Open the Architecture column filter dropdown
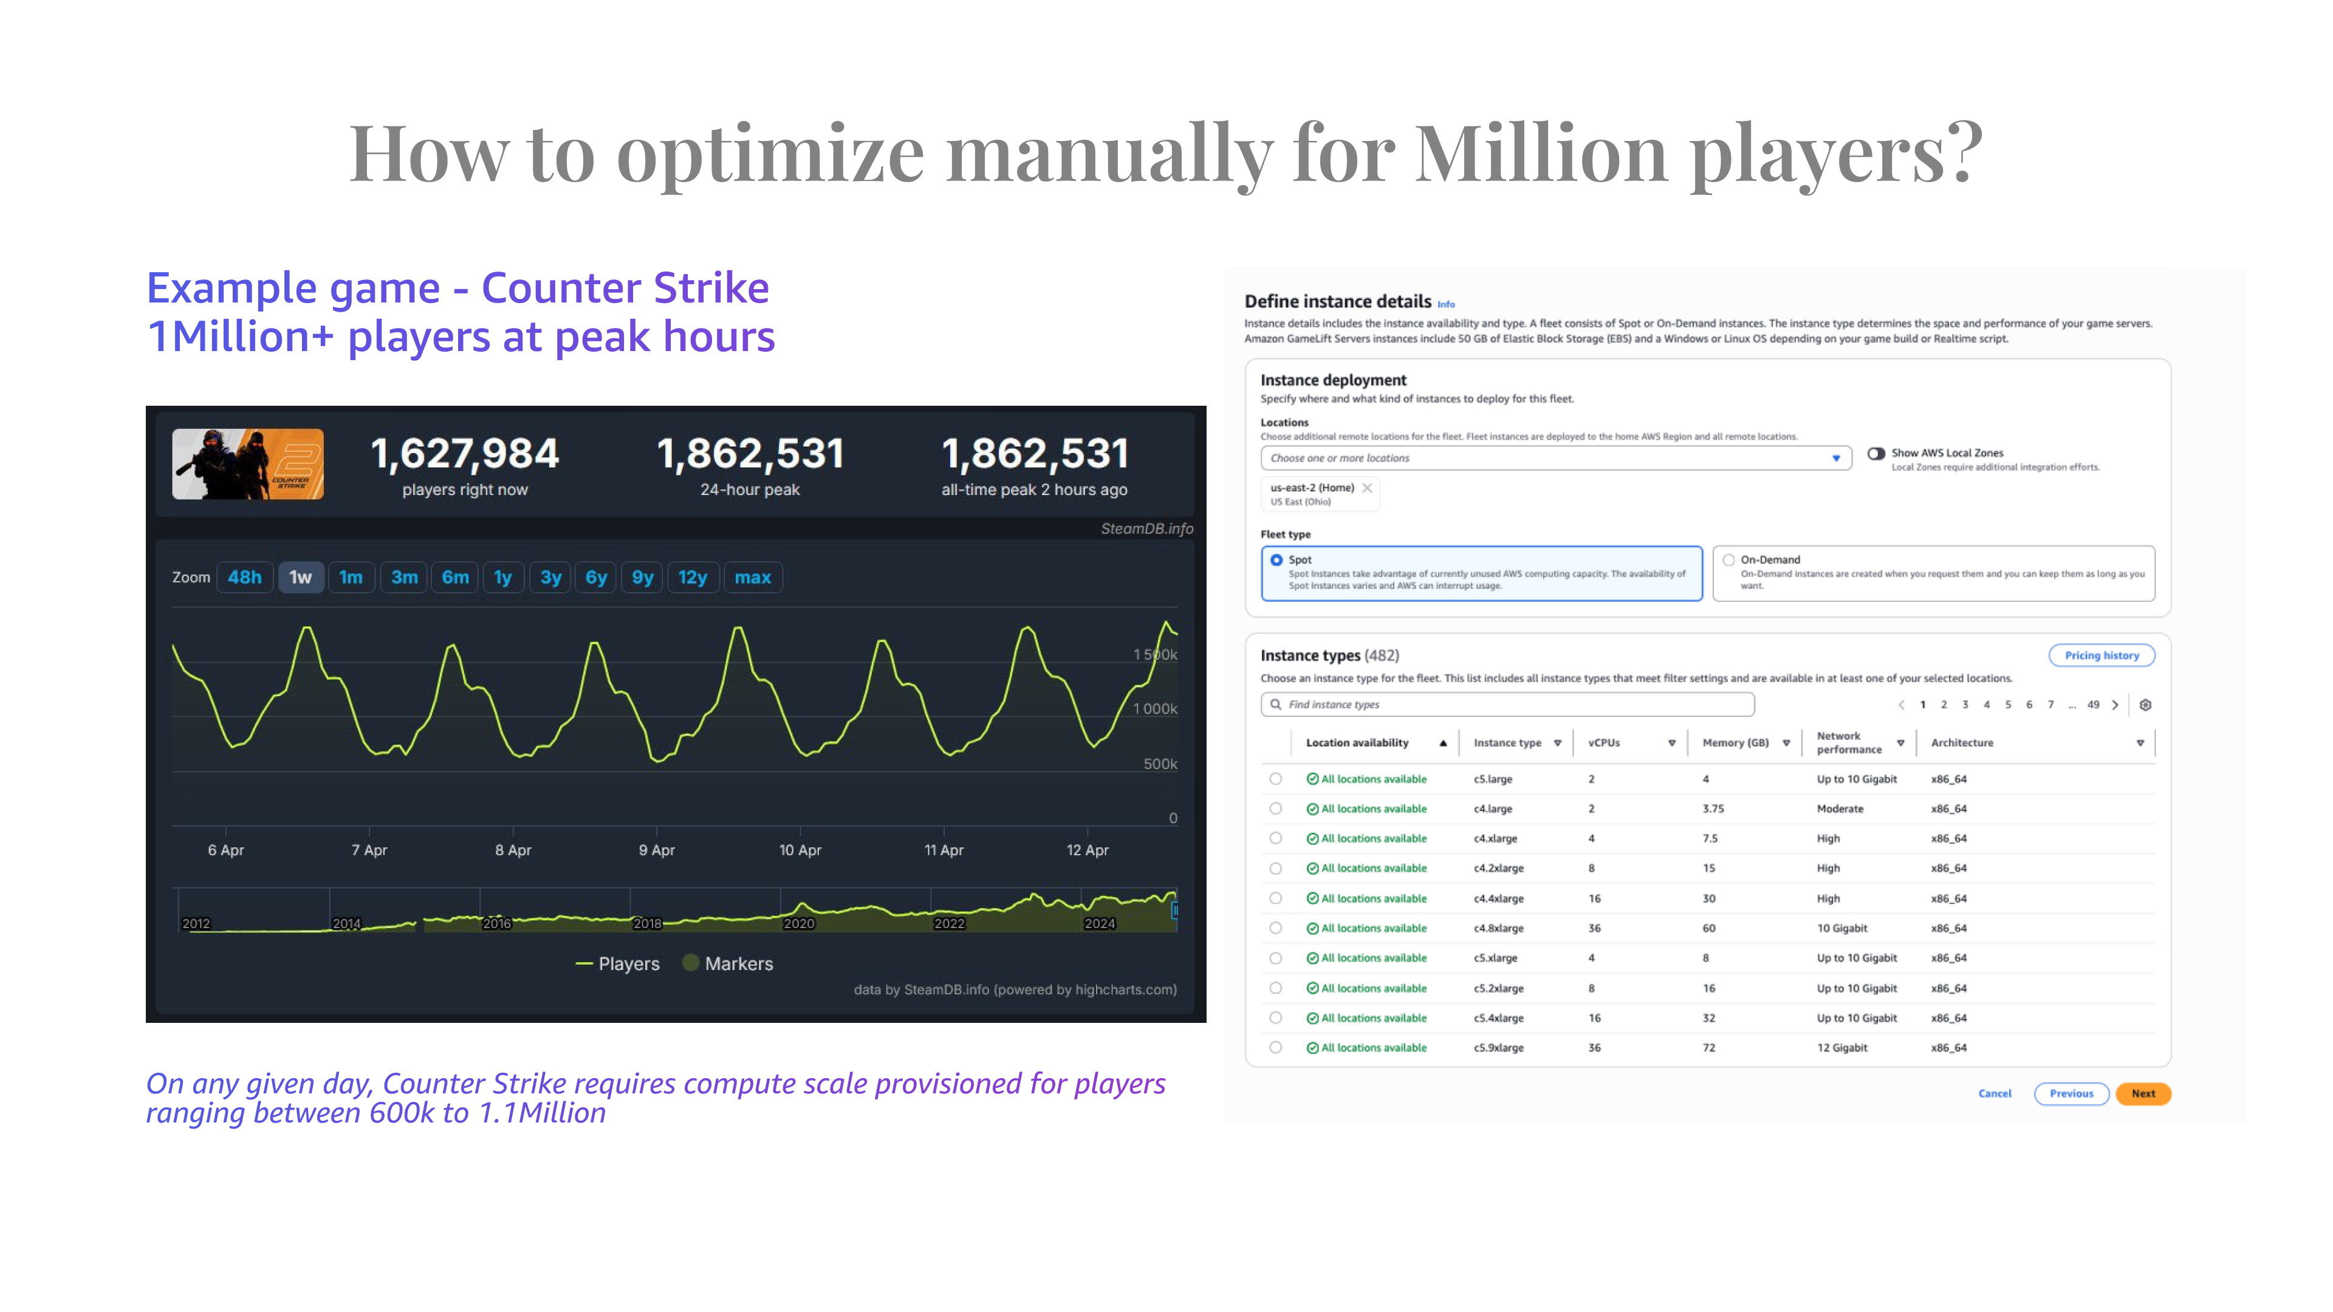Screen dimensions: 2333x1312 click(x=2140, y=742)
